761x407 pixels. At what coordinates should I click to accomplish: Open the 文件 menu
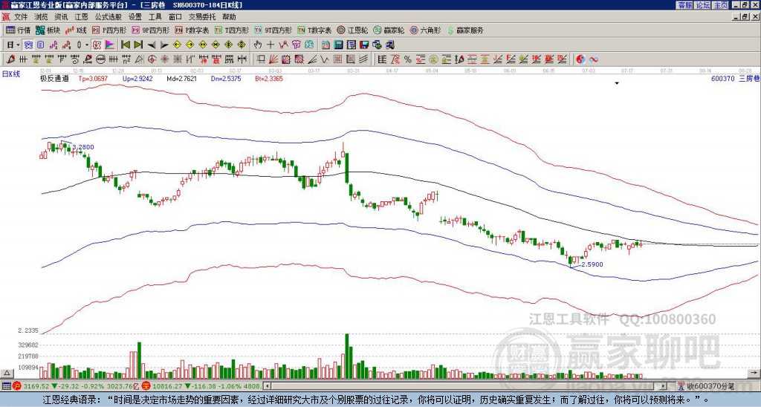click(21, 17)
